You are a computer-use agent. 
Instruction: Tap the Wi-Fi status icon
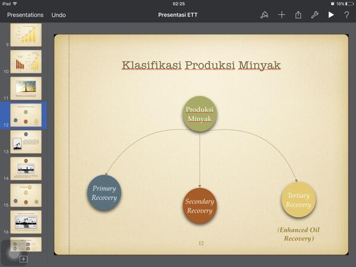tap(15, 4)
